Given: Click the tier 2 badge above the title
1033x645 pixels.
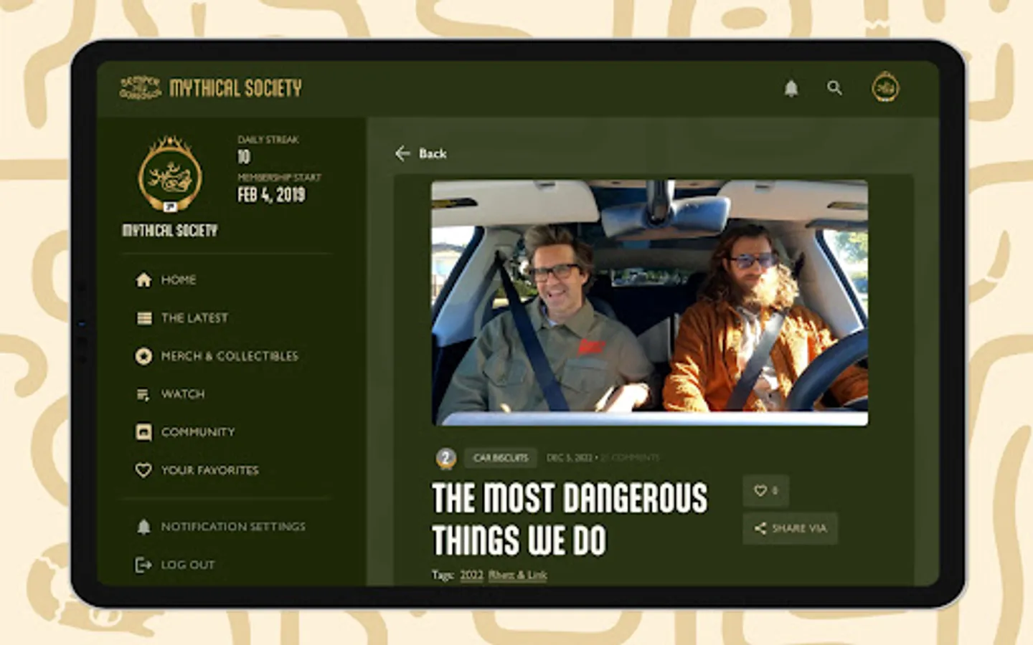Looking at the screenshot, I should pos(446,457).
